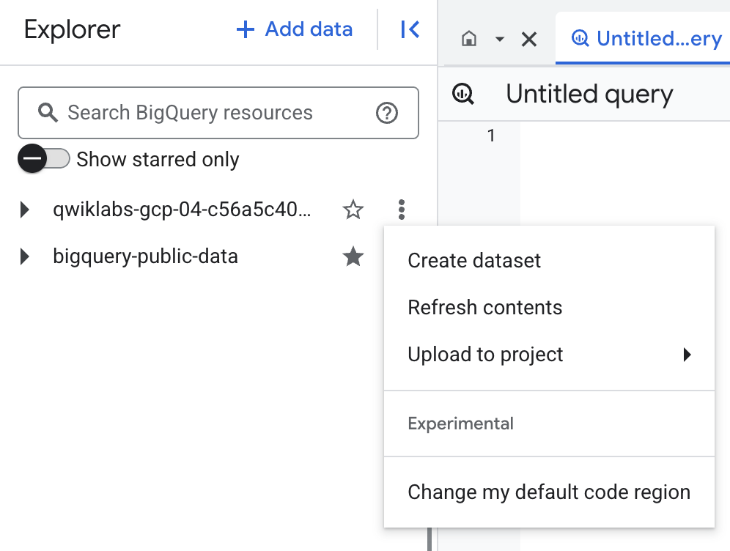Unstar the bigquery-public-data project

pos(353,256)
